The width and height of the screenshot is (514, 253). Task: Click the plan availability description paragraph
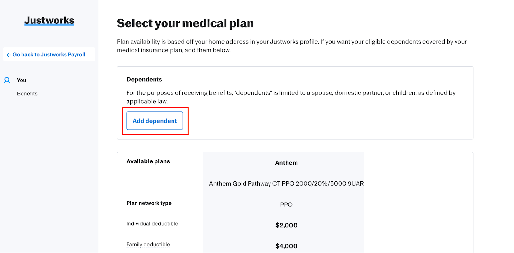(292, 42)
